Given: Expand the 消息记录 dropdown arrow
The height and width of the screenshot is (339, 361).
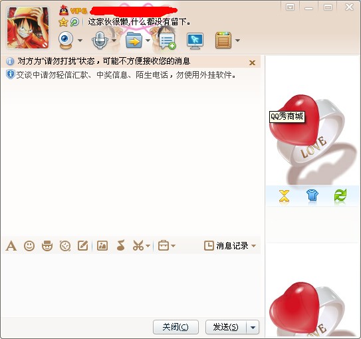Looking at the screenshot, I should 254,246.
